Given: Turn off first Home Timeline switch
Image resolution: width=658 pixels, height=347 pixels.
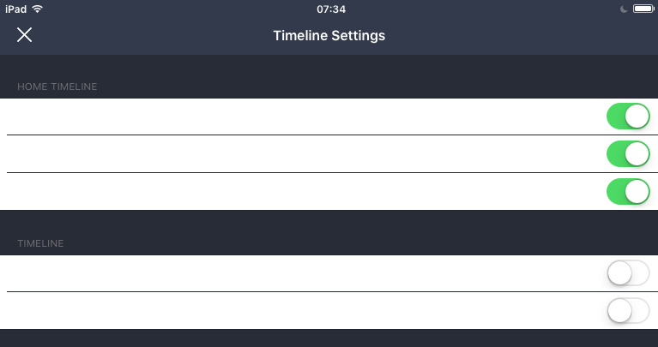Looking at the screenshot, I should (627, 117).
